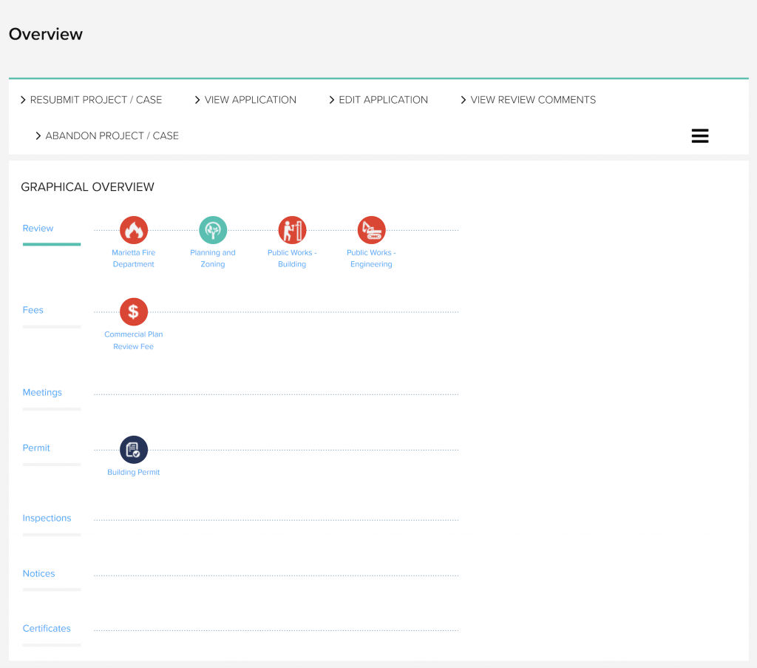Open the Building Permit document icon
757x668 pixels.
click(x=134, y=450)
